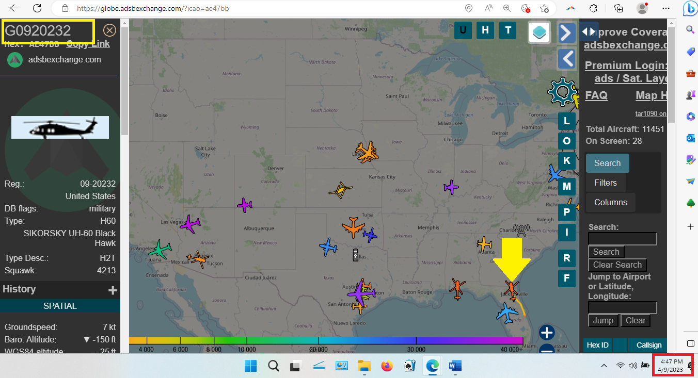The width and height of the screenshot is (698, 378).
Task: Toggle the O map button
Action: tap(566, 141)
